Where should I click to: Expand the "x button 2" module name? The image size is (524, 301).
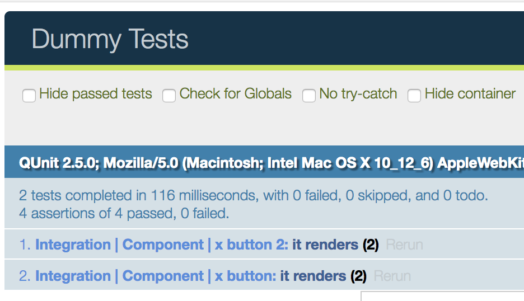[162, 245]
